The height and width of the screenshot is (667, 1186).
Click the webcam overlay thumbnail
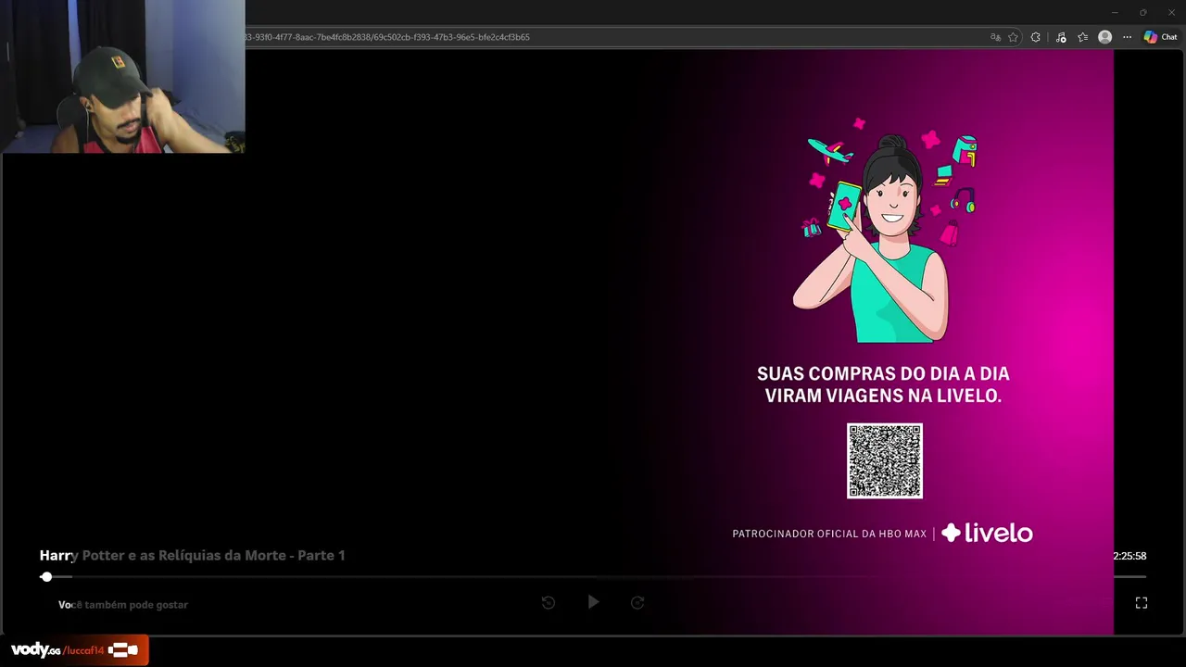tap(122, 76)
